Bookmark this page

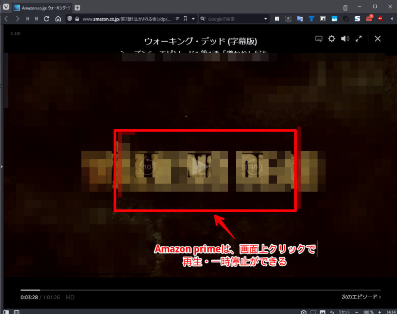coord(185,19)
